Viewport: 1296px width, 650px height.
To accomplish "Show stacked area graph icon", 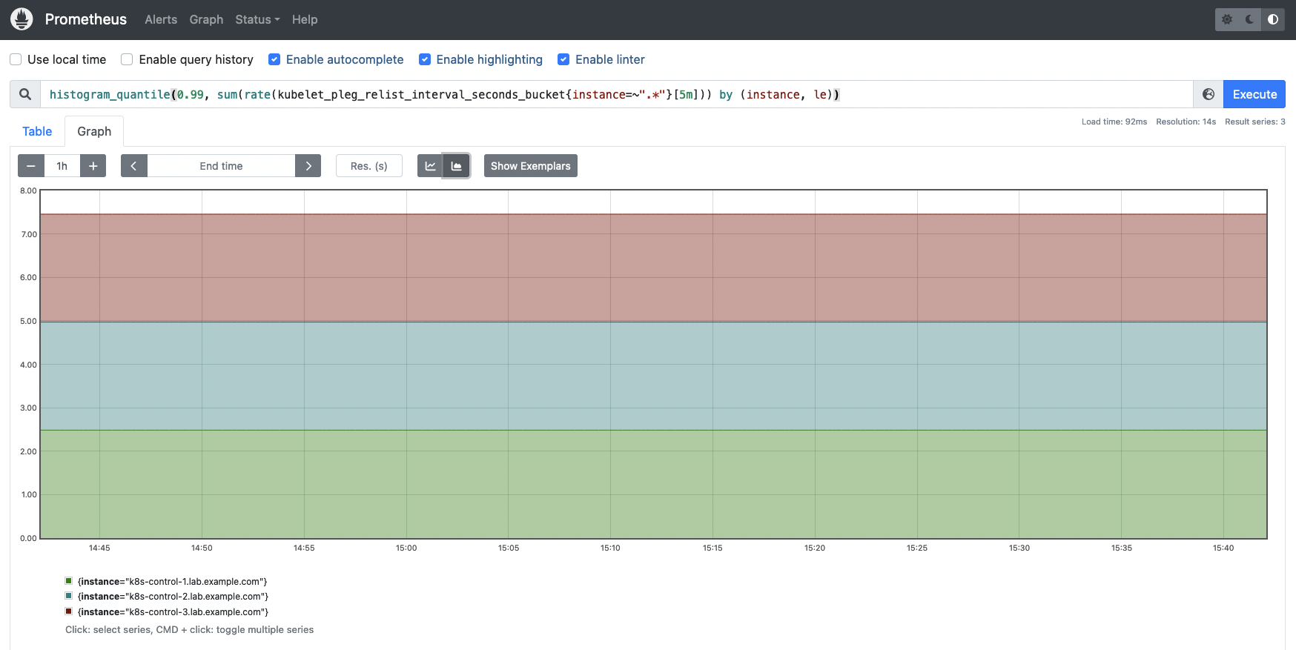I will [457, 166].
